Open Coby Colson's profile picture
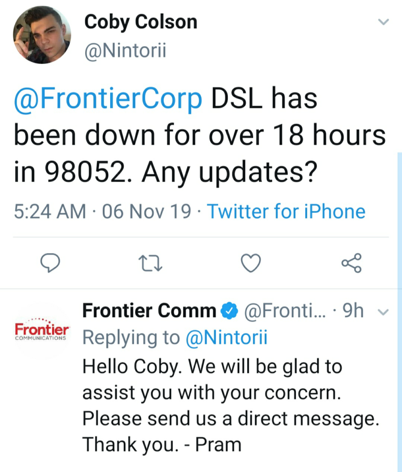The height and width of the screenshot is (472, 402). pyautogui.click(x=42, y=35)
